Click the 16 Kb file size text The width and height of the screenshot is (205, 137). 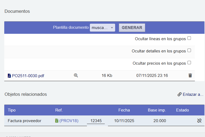pyautogui.click(x=107, y=76)
